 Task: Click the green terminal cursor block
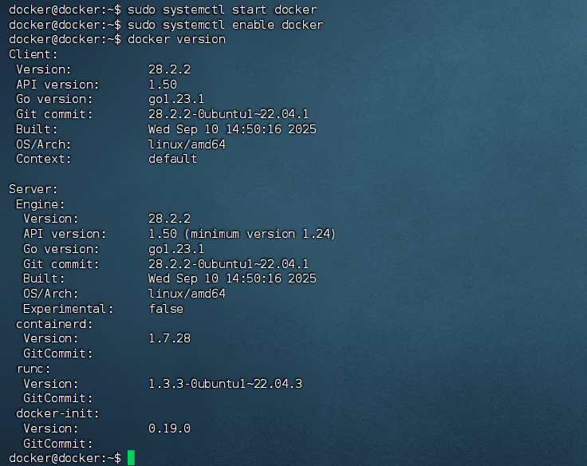[x=131, y=458]
